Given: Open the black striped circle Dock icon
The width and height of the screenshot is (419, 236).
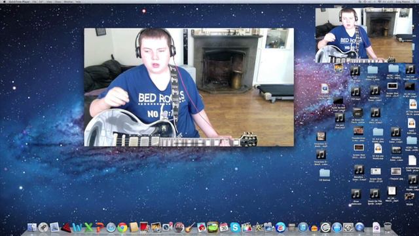Looking at the screenshot, I should pos(325,227).
